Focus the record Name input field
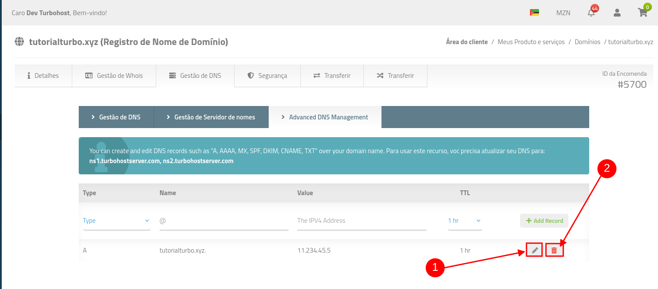Viewport: 658px width, 289px height. tap(224, 221)
